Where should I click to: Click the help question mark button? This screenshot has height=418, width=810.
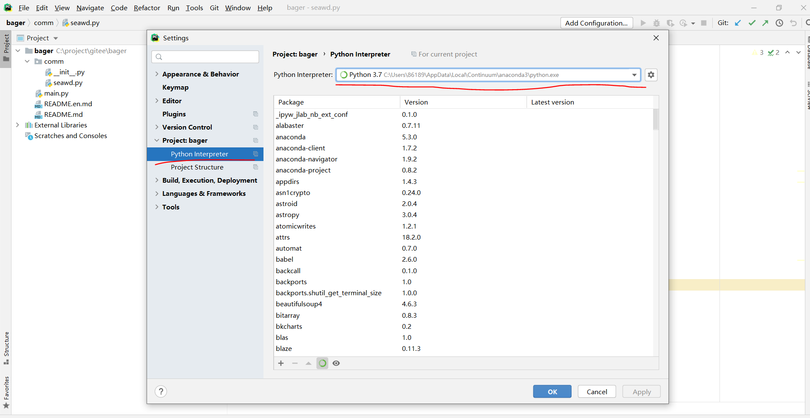[x=161, y=391]
